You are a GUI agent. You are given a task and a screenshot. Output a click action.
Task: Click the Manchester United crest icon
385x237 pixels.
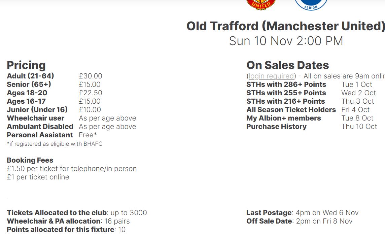[x=261, y=4]
